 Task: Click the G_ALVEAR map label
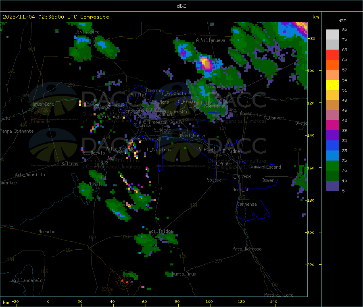241,177
